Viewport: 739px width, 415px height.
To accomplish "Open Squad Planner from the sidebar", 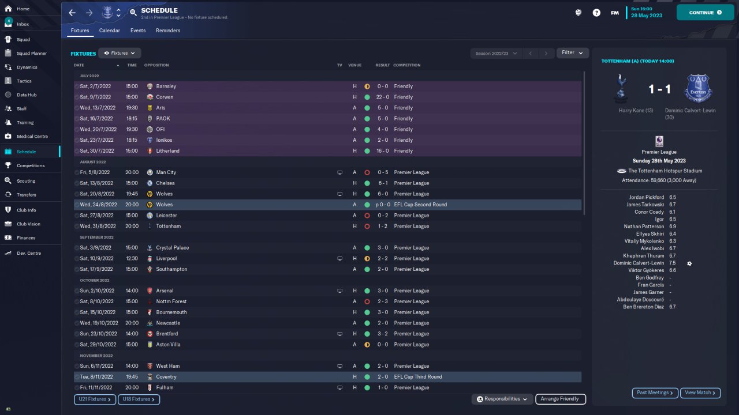I will tap(32, 54).
